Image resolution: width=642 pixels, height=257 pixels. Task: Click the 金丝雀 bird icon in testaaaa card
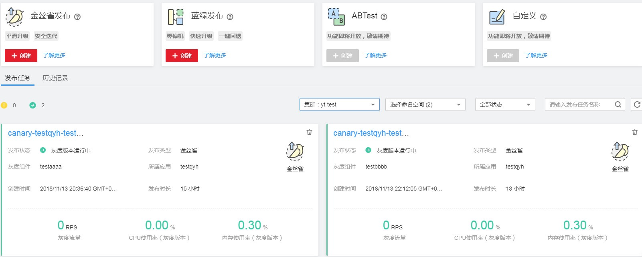click(295, 151)
